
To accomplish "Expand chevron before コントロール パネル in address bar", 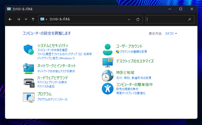I will (x=46, y=19).
